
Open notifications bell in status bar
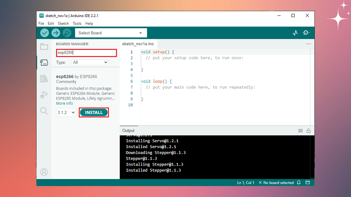pyautogui.click(x=299, y=182)
